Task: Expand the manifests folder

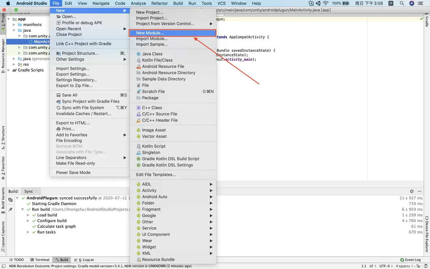Action: coord(14,25)
